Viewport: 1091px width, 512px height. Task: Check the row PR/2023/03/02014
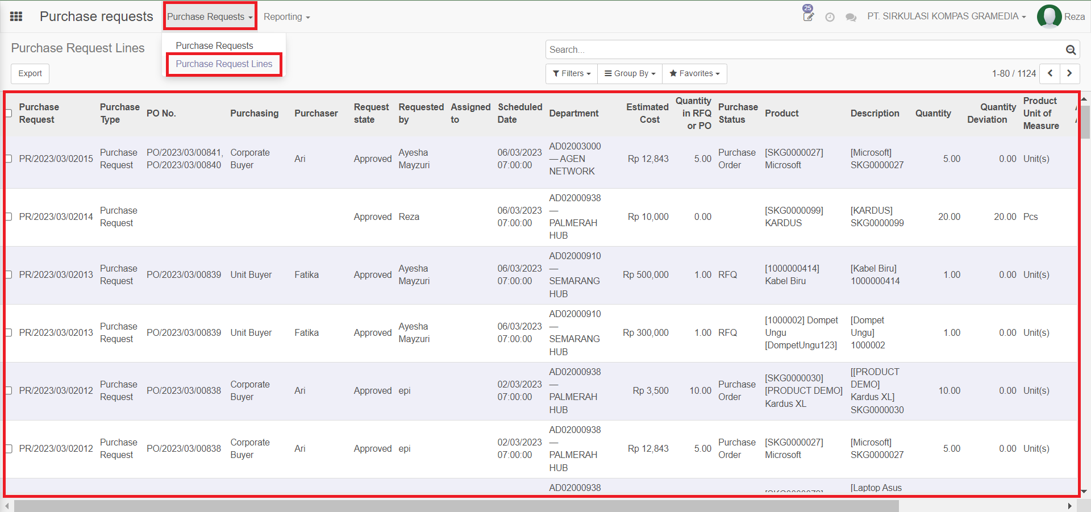[9, 217]
